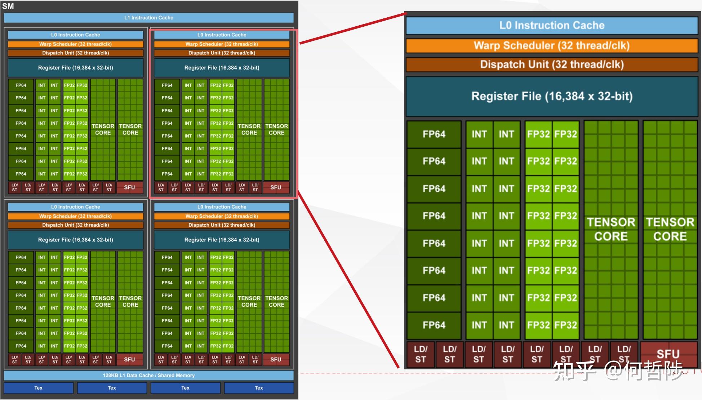Select right TENSOR CORE in enlarged view
Viewport: 702px width, 400px height.
tap(670, 229)
